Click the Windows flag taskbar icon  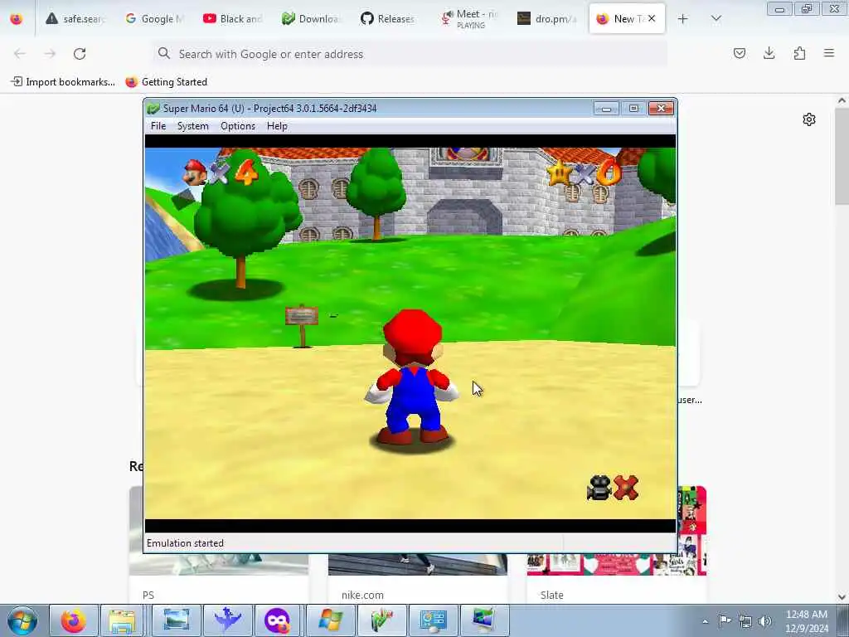click(x=330, y=620)
